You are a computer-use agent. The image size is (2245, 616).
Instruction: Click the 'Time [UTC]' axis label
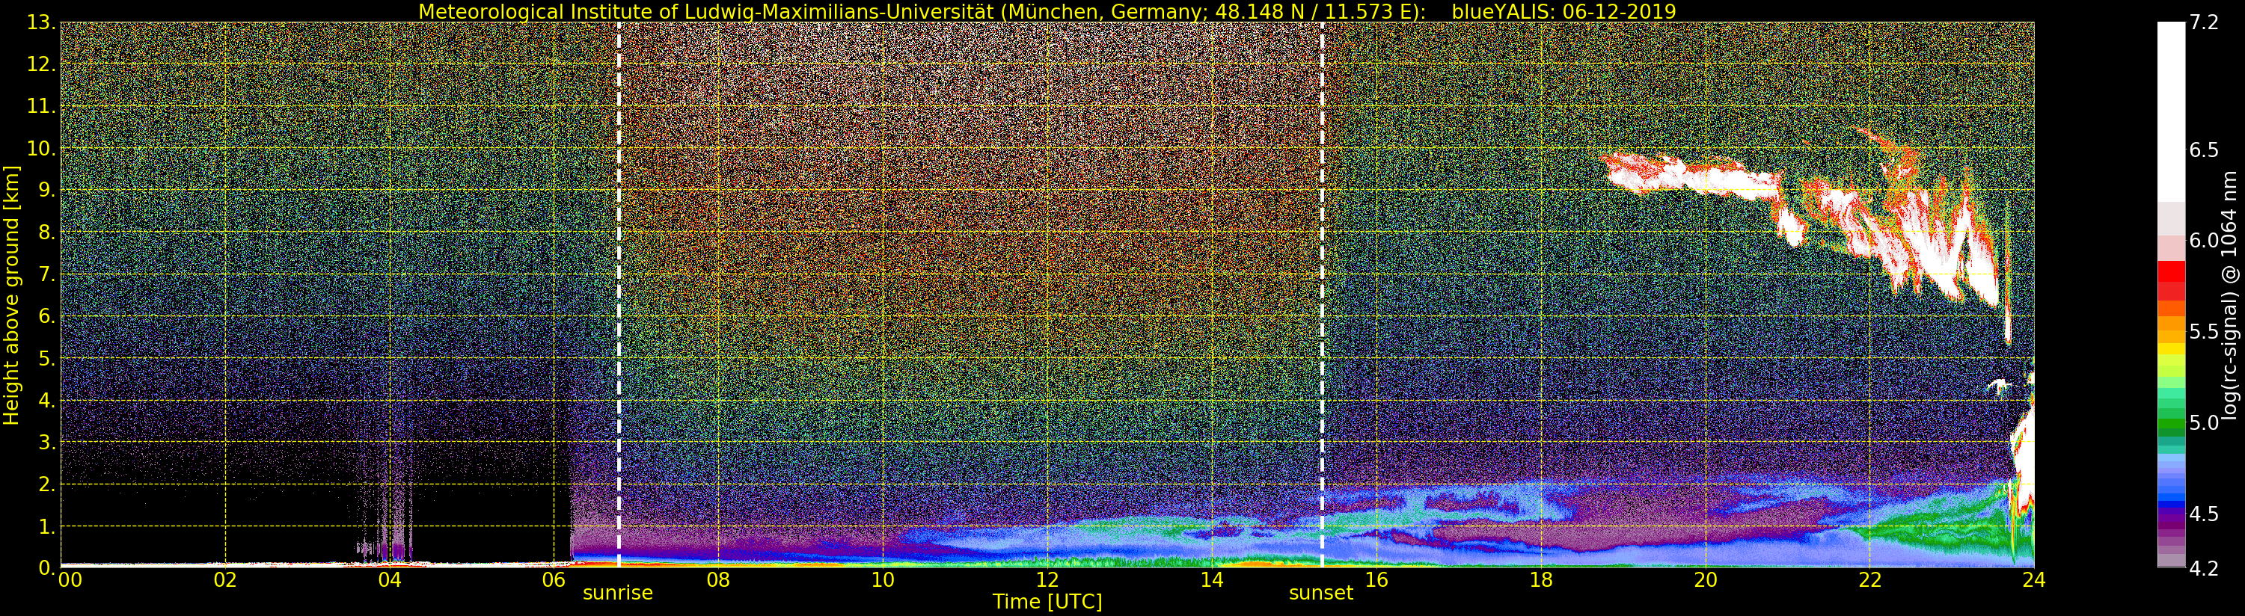point(1047,602)
